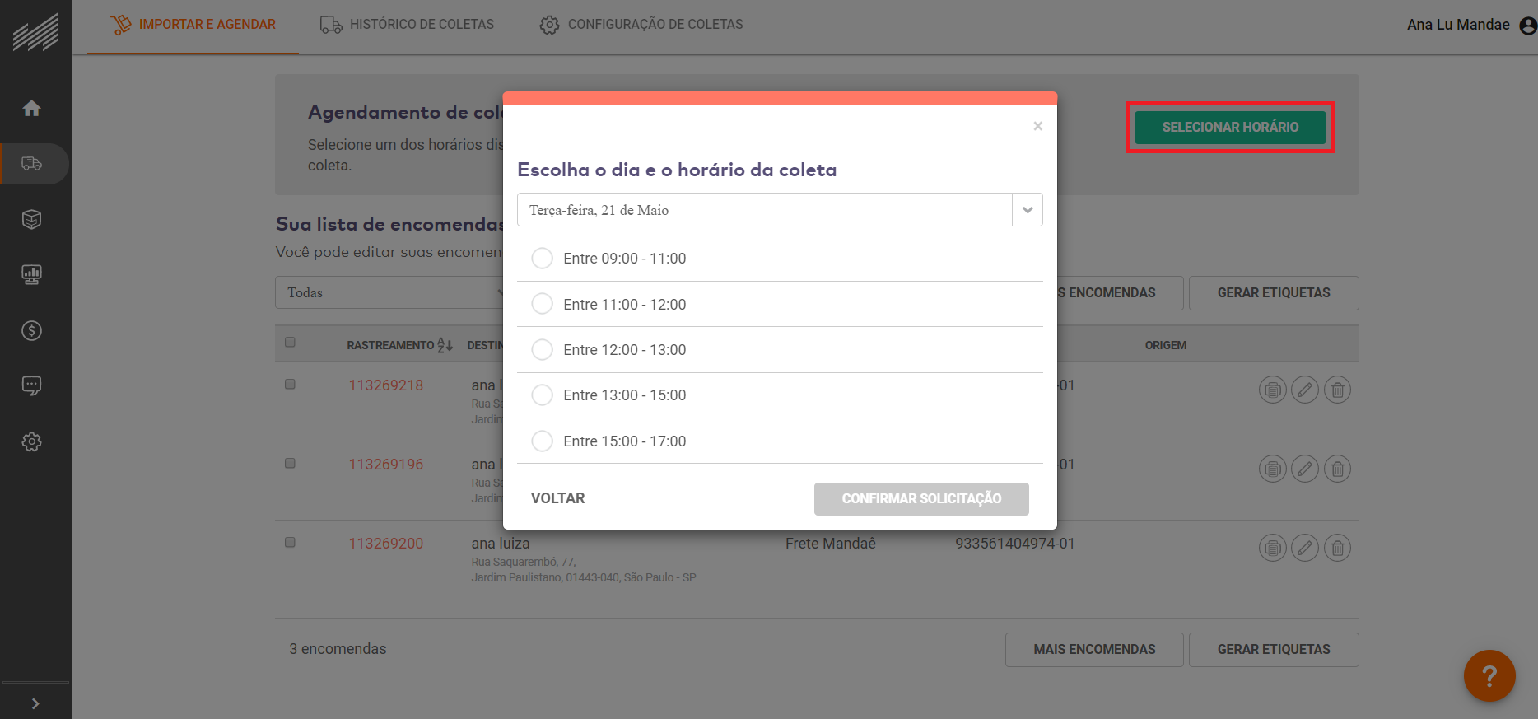Delete parcel 113269218 with trash icon
Image resolution: width=1538 pixels, height=719 pixels.
(x=1337, y=390)
